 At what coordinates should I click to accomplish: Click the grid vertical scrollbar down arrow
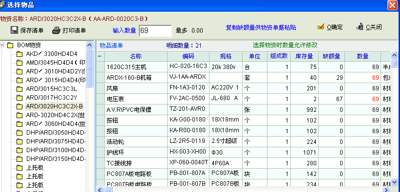coord(394,182)
